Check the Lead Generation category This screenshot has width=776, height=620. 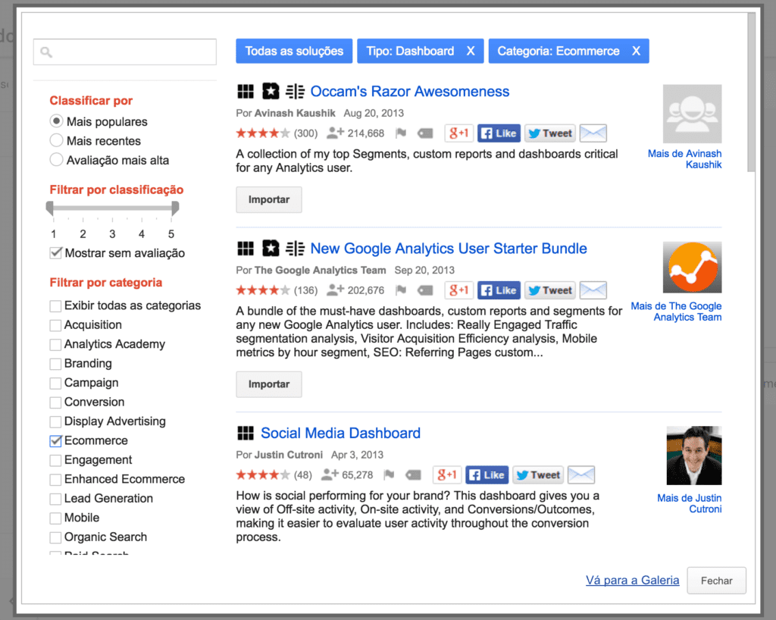click(x=55, y=499)
